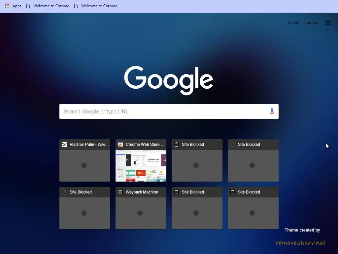Screen dimensions: 338x254
Task: Open the Site Blocked tile right of Chrome Web Store
Action: coord(197,160)
